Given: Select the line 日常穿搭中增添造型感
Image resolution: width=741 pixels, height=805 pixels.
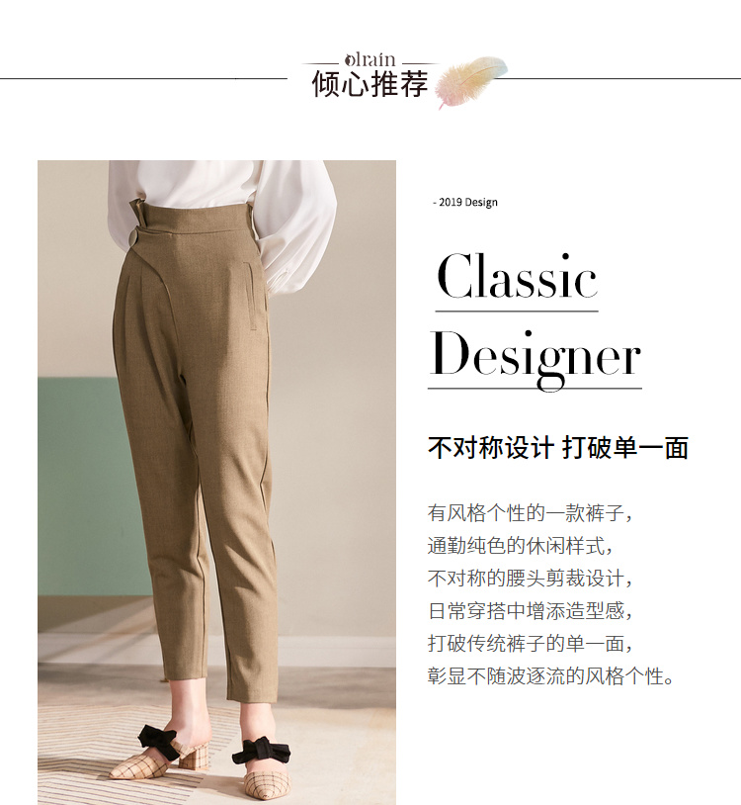Looking at the screenshot, I should point(531,611).
